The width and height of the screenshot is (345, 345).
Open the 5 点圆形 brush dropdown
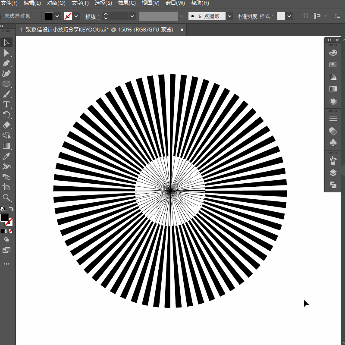229,16
